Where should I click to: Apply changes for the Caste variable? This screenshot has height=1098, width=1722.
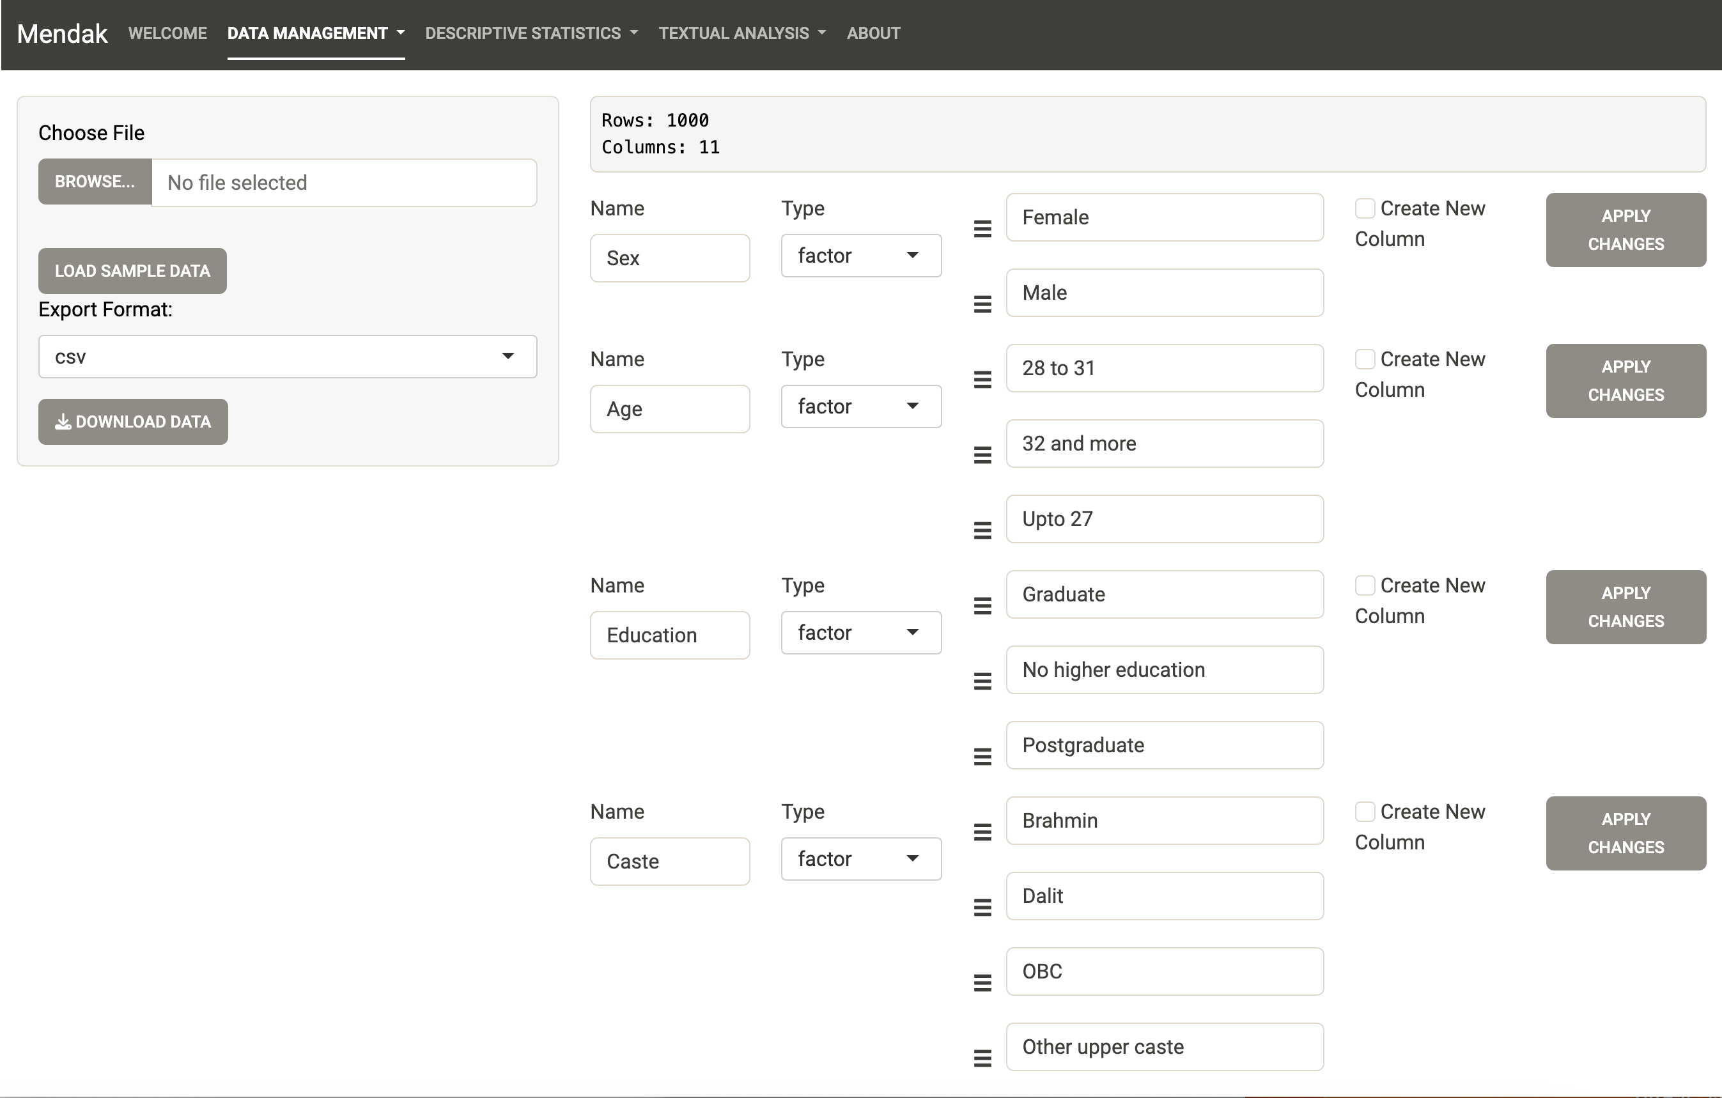1625,833
